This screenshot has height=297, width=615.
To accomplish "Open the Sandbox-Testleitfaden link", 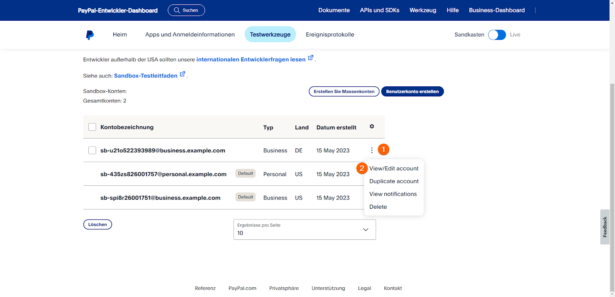I will (x=146, y=76).
